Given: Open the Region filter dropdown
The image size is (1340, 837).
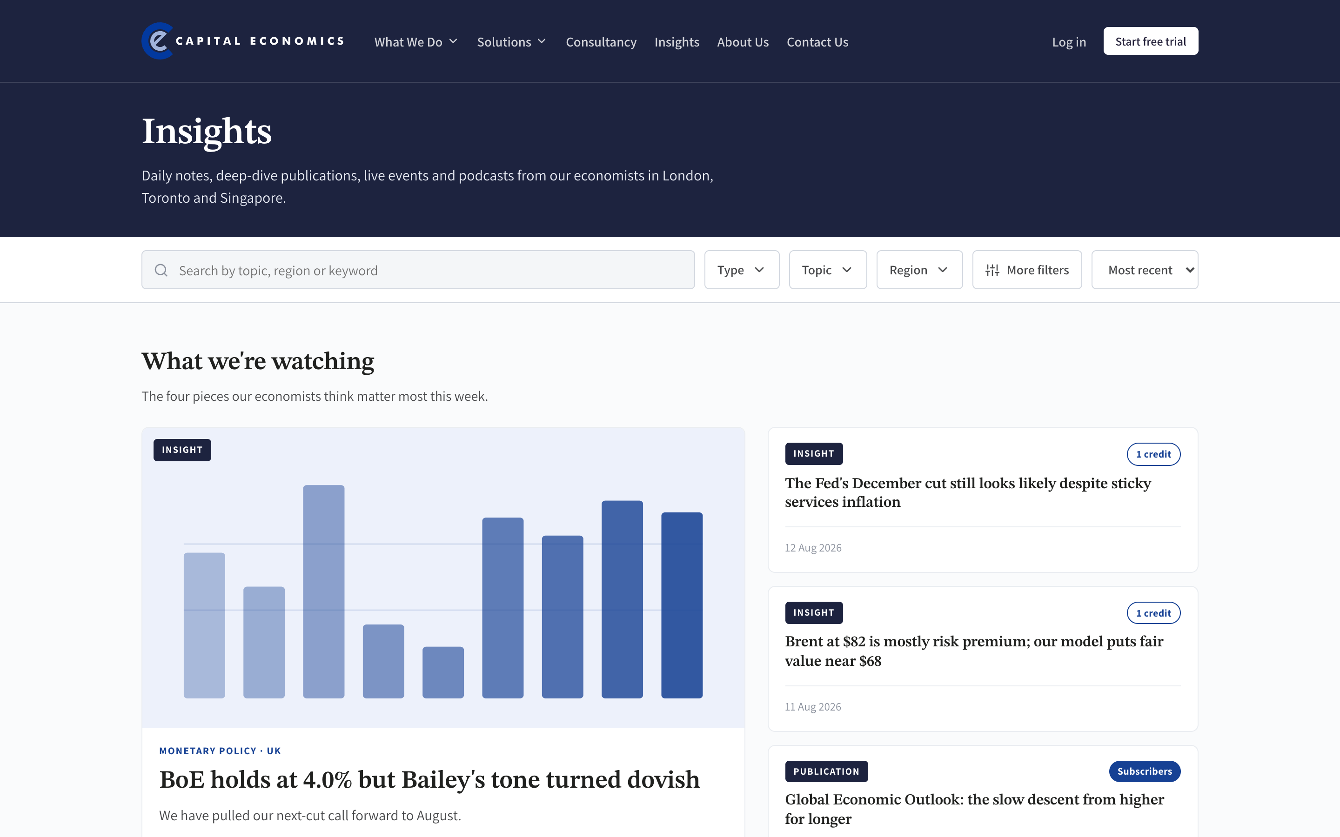Looking at the screenshot, I should pos(919,270).
